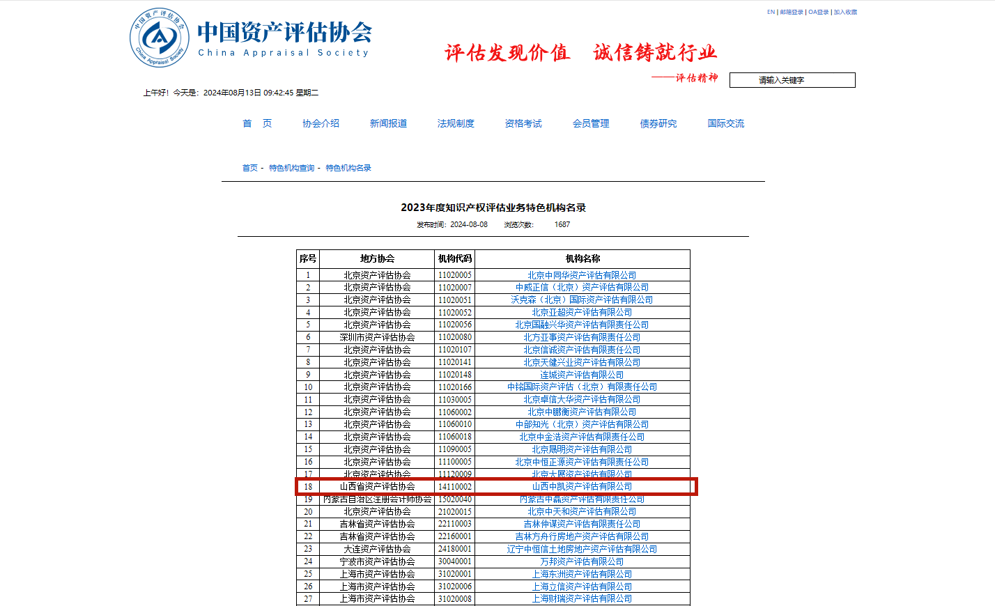Open the 法规制度 menu item

click(x=456, y=123)
